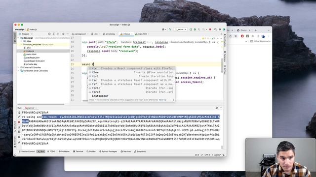Expand External Libraries node
Image resolution: width=316 pixels, height=177 pixels.
tap(19, 67)
